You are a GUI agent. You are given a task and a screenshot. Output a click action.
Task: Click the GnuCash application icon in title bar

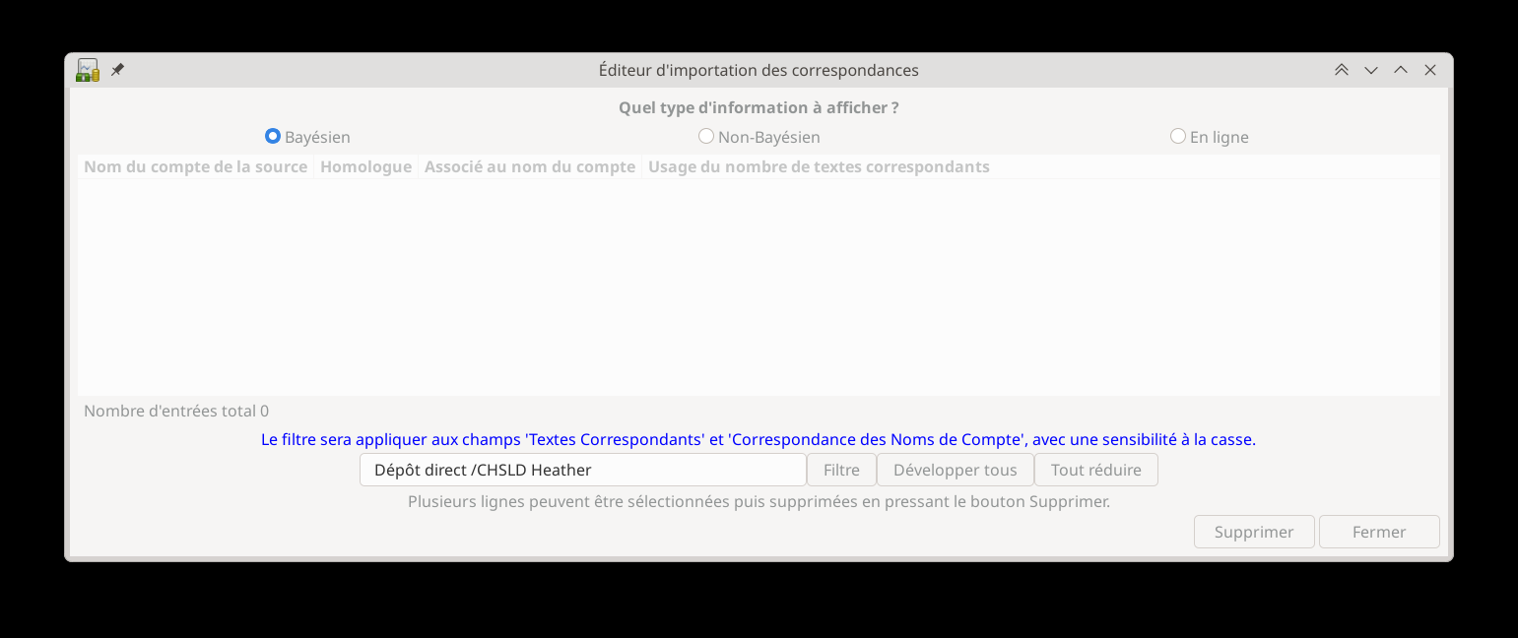[x=88, y=70]
